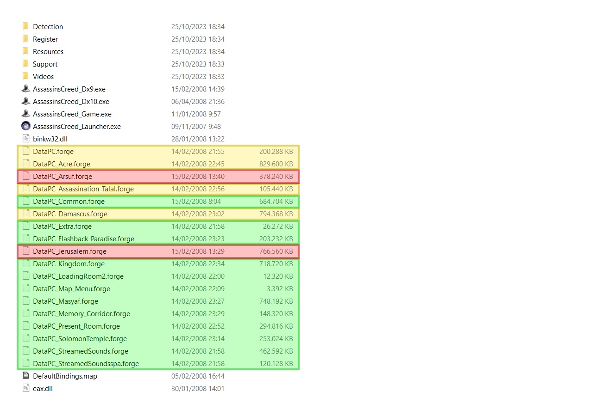This screenshot has width=602, height=416.
Task: Click the eax.dll file icon
Action: click(x=26, y=388)
